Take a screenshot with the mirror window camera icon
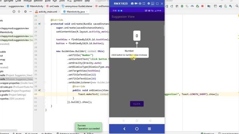 (x=132, y=3)
